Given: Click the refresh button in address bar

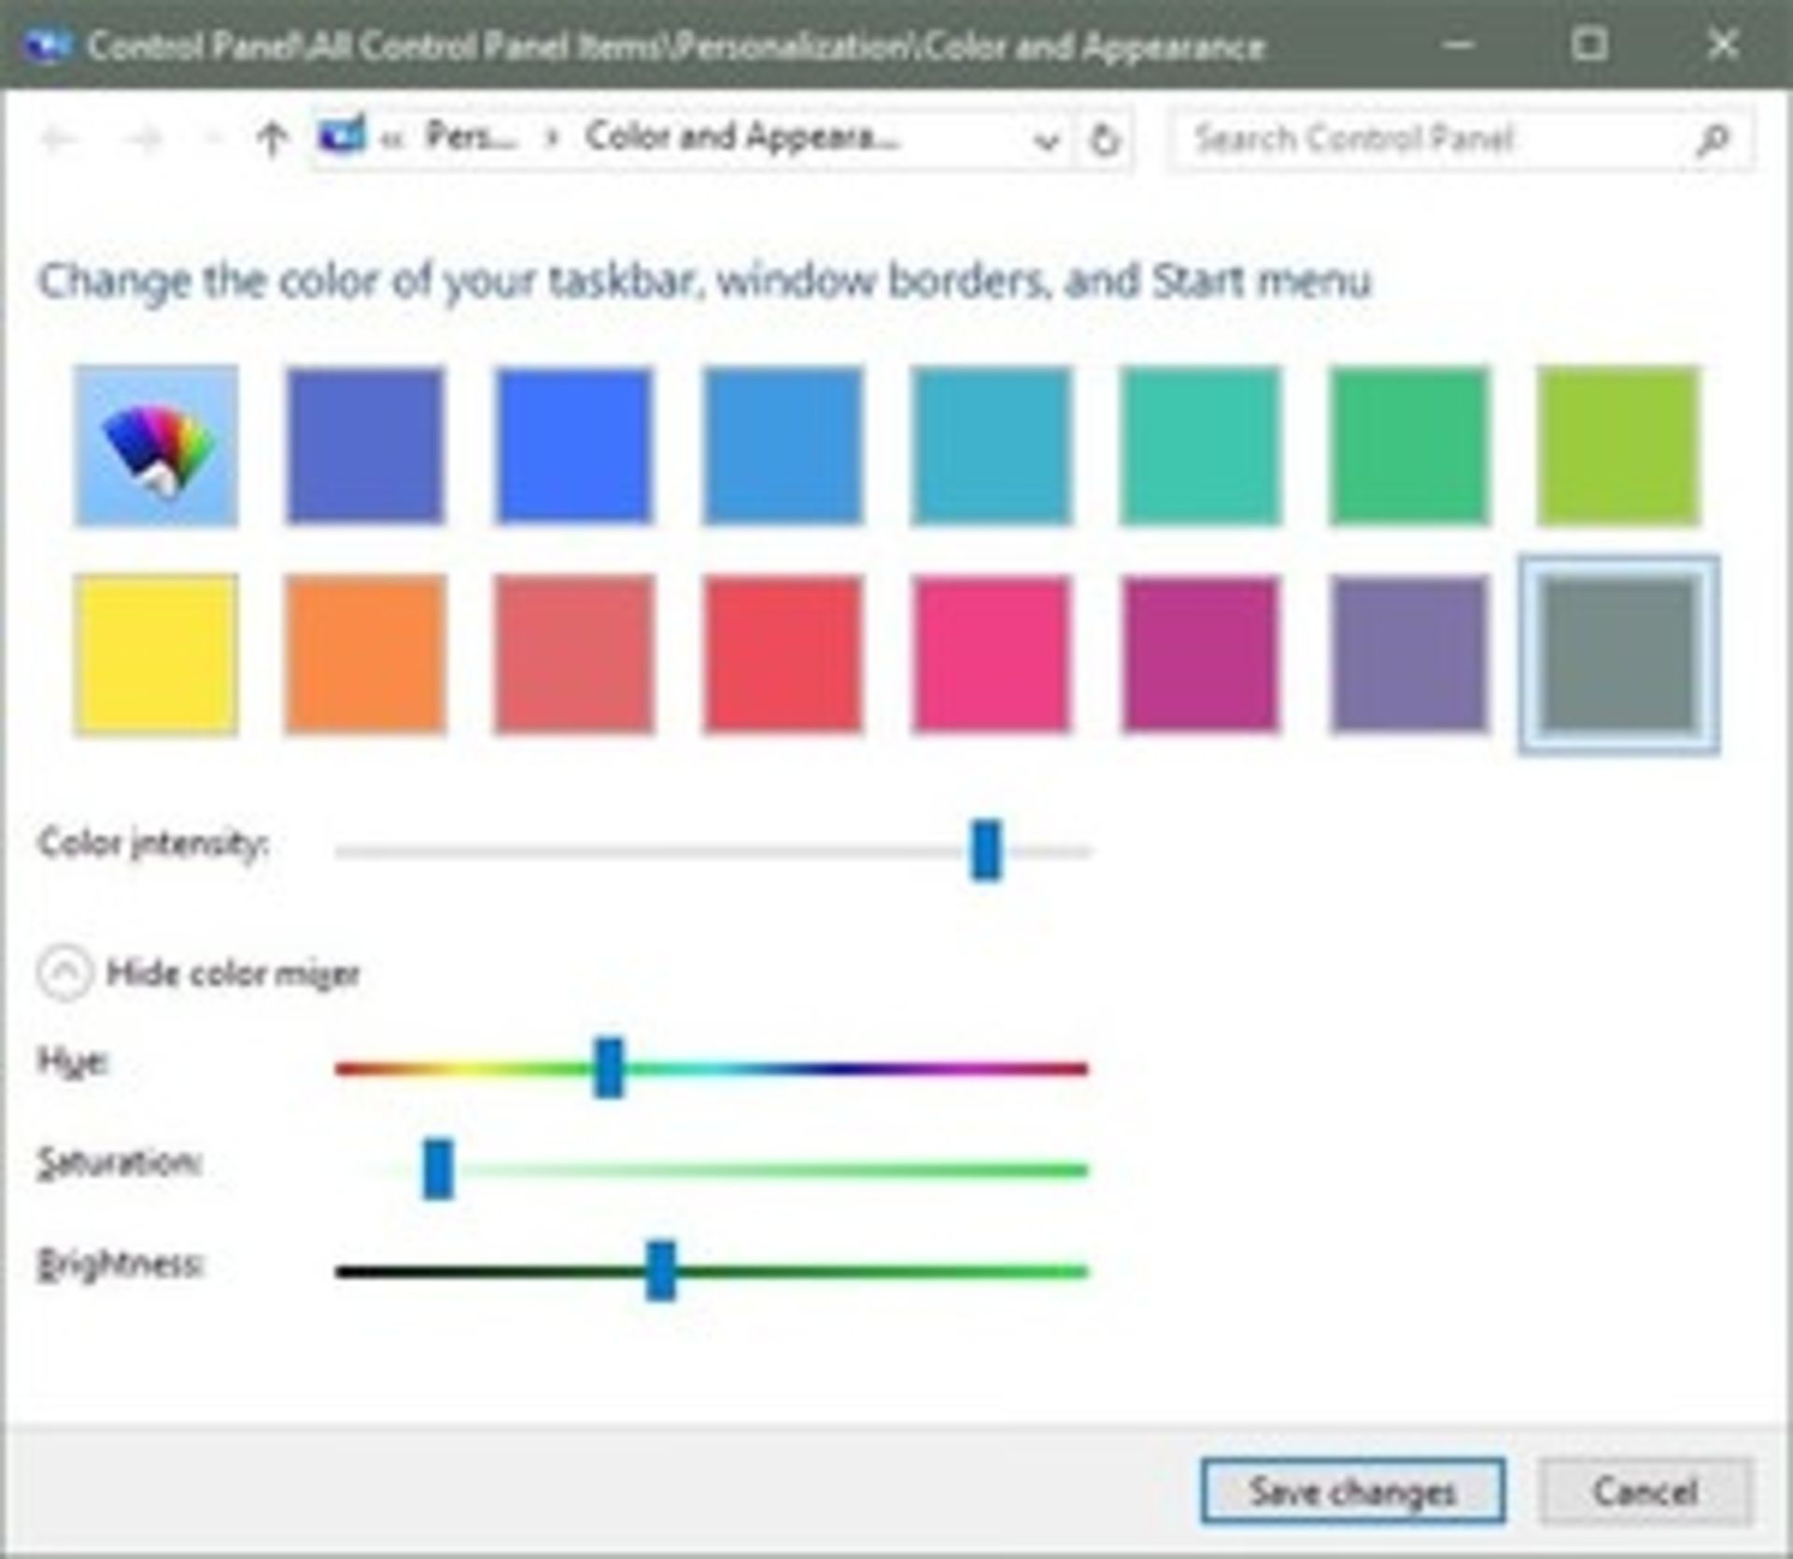Looking at the screenshot, I should (x=1105, y=140).
